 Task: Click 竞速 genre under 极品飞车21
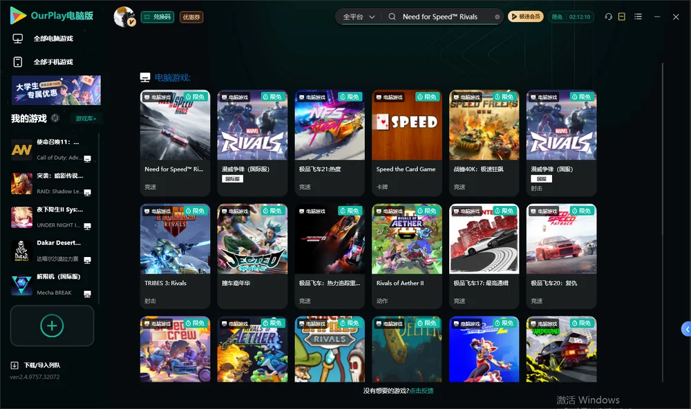pyautogui.click(x=305, y=187)
